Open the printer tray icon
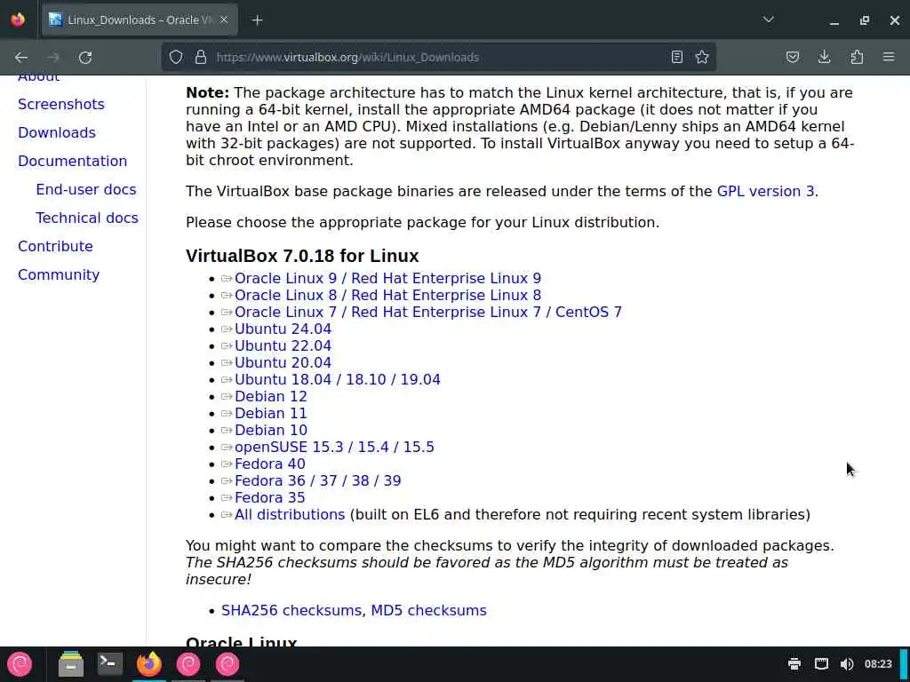The image size is (910, 682). (x=794, y=664)
